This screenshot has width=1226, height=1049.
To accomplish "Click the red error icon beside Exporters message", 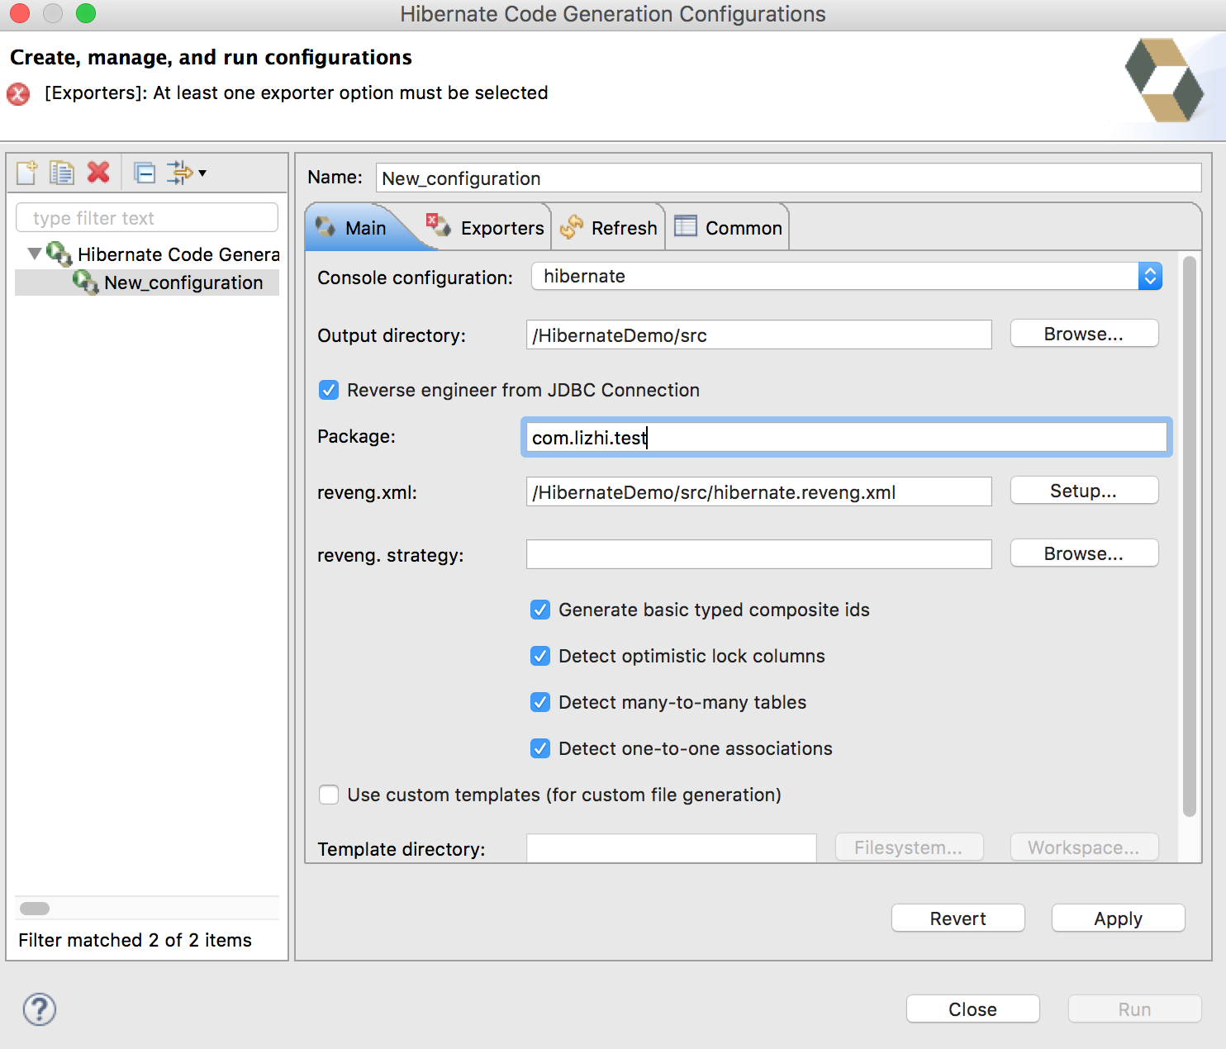I will 18,93.
